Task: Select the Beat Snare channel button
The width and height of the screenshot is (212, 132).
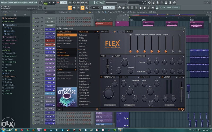Action: [50, 48]
